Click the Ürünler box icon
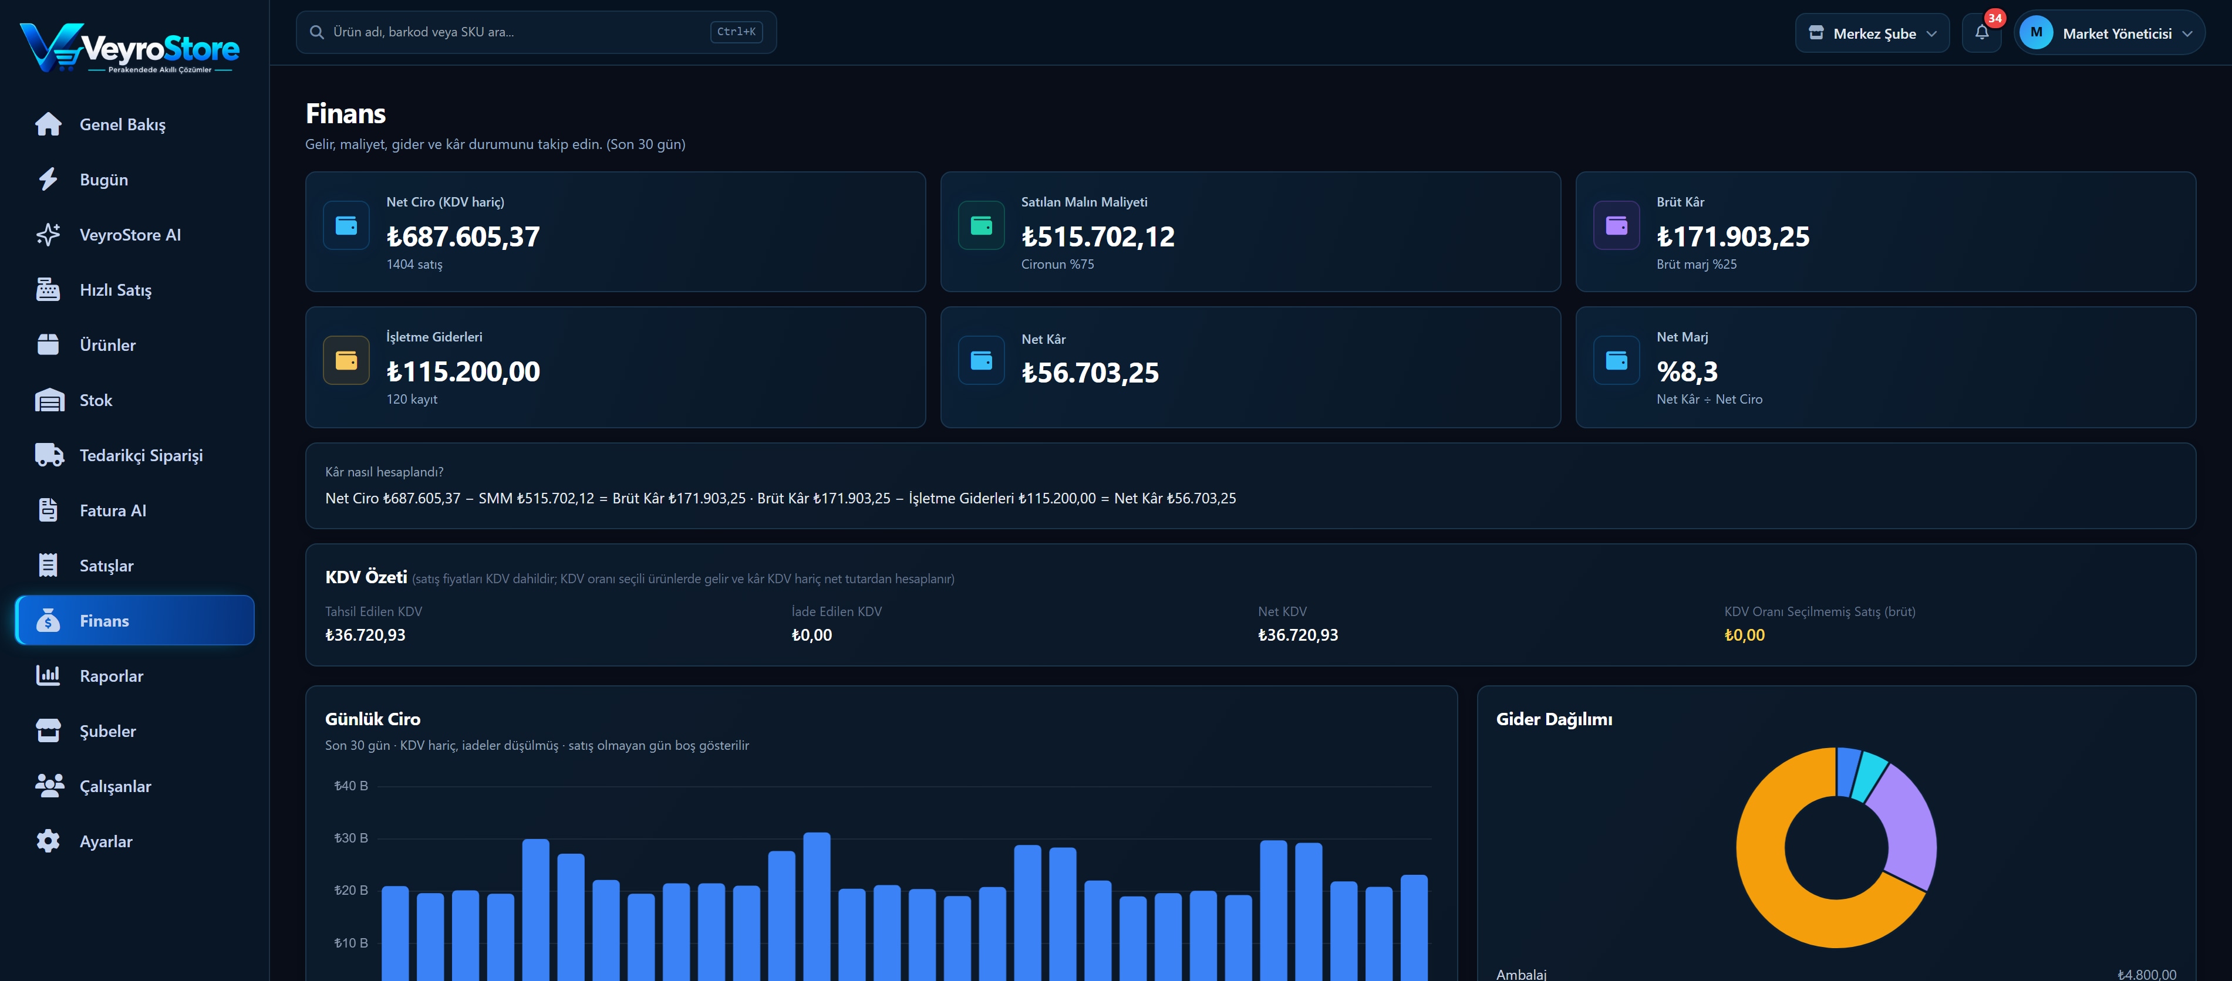 click(49, 344)
